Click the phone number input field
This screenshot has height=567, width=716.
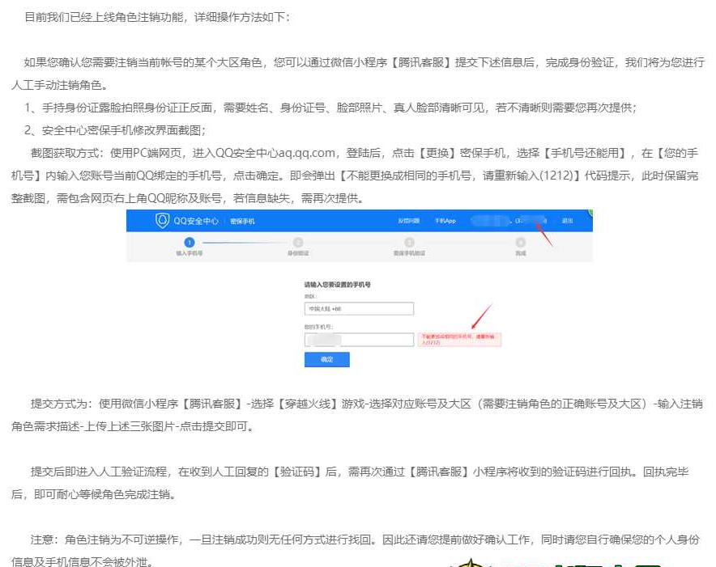coord(359,340)
